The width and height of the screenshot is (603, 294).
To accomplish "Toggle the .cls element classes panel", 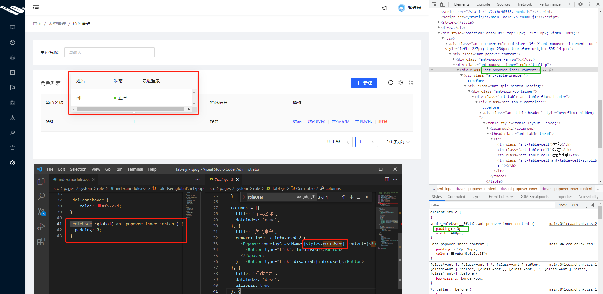I will point(574,205).
